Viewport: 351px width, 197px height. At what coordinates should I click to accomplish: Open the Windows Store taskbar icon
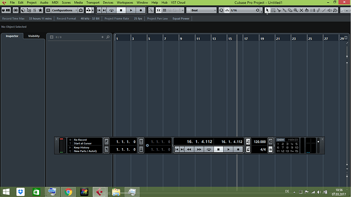point(36,192)
